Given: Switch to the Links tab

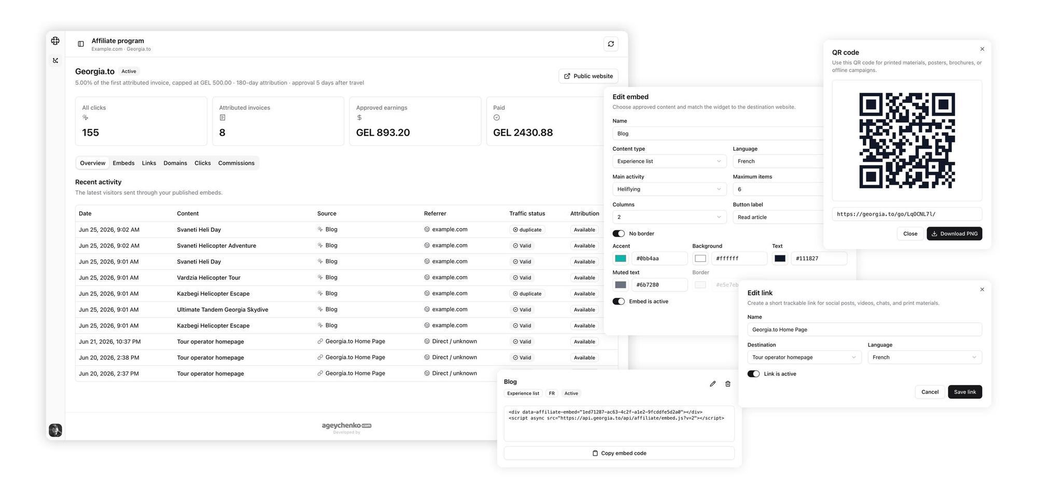Looking at the screenshot, I should pyautogui.click(x=149, y=163).
